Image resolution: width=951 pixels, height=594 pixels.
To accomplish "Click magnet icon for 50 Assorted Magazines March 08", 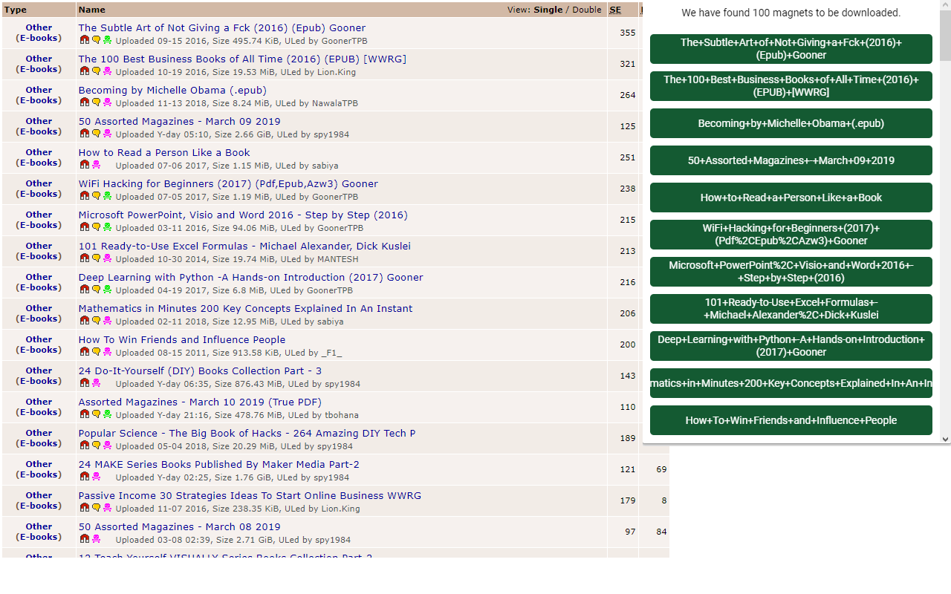I will point(85,539).
